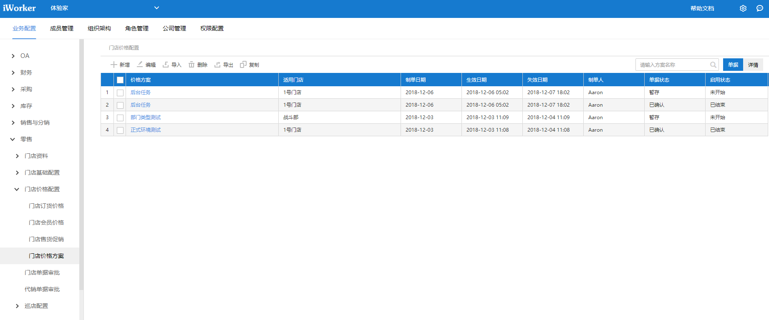
Task: Click the 导入 (import) icon
Action: 166,65
